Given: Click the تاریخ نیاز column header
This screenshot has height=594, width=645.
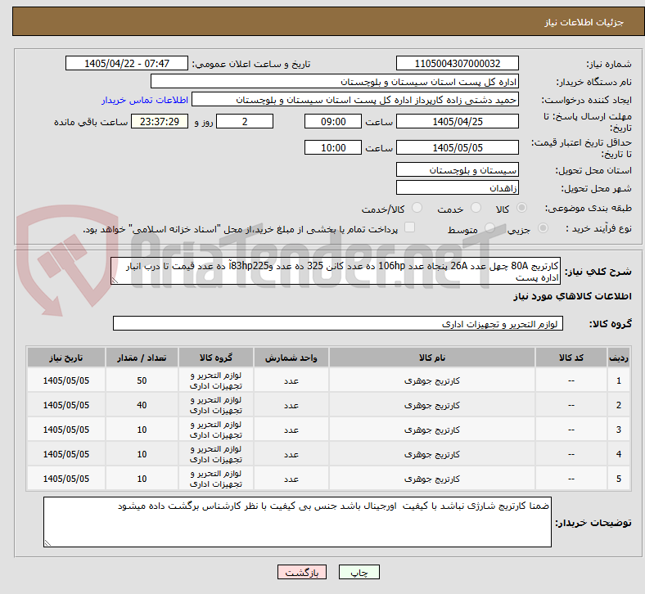Looking at the screenshot, I should (x=66, y=358).
